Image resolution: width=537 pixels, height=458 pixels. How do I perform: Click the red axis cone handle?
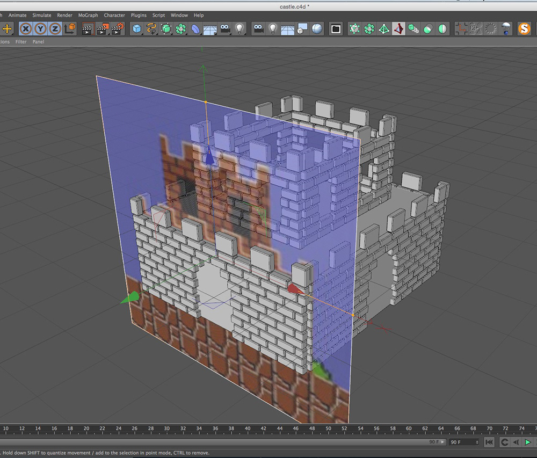point(295,289)
